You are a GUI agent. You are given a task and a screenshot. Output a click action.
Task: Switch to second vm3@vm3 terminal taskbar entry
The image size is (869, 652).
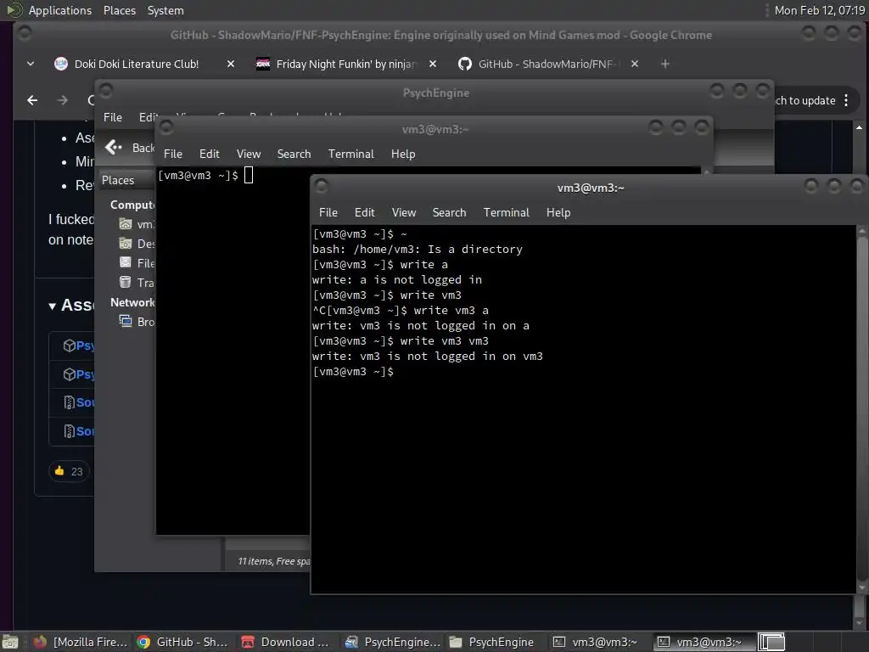[702, 642]
